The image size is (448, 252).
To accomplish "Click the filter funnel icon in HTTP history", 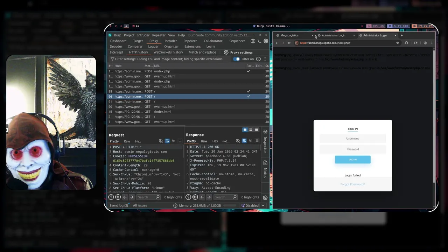I will [x=112, y=59].
